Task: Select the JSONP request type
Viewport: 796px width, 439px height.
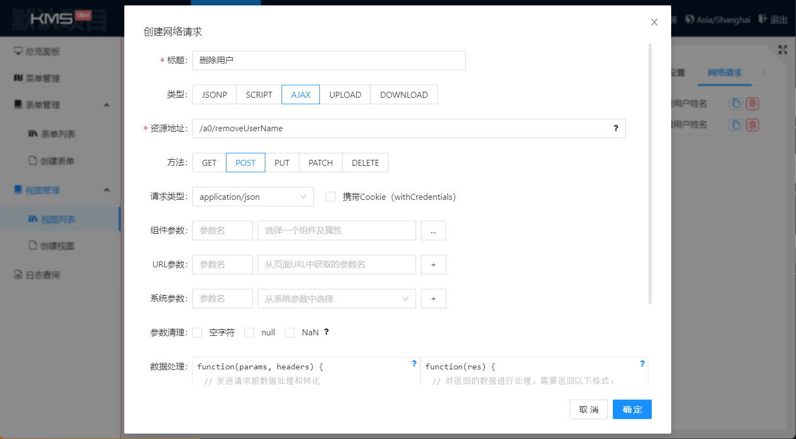Action: pyautogui.click(x=215, y=94)
